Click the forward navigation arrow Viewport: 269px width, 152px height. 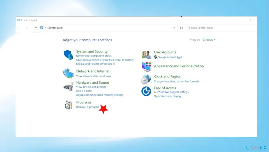(26, 28)
